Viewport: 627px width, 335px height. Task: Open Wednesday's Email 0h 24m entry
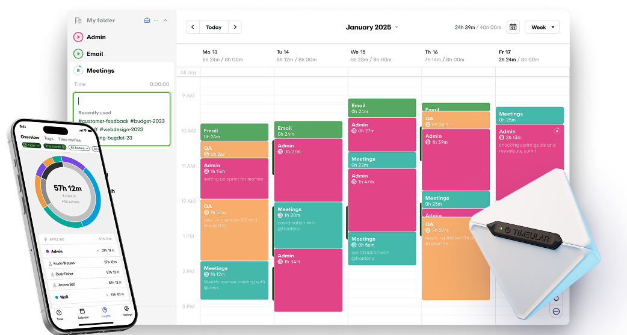tap(382, 108)
